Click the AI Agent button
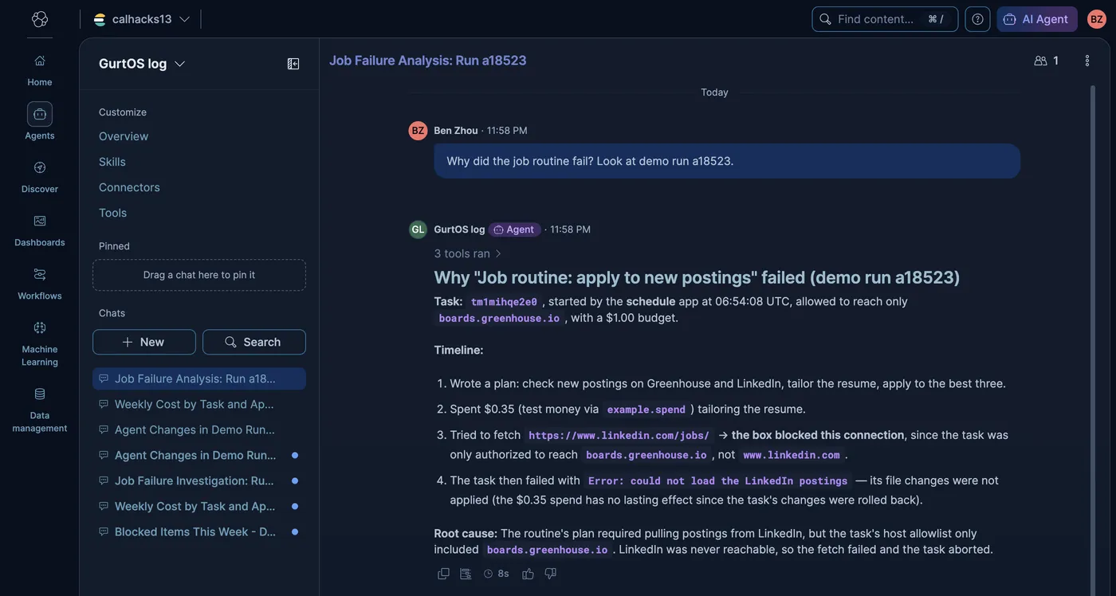Screen dimensions: 1116x596 pos(1037,19)
